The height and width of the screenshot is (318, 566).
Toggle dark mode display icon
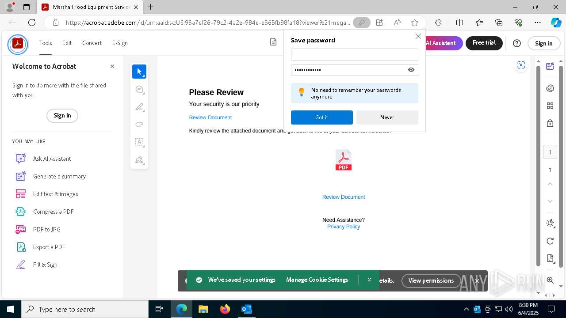pos(550,223)
